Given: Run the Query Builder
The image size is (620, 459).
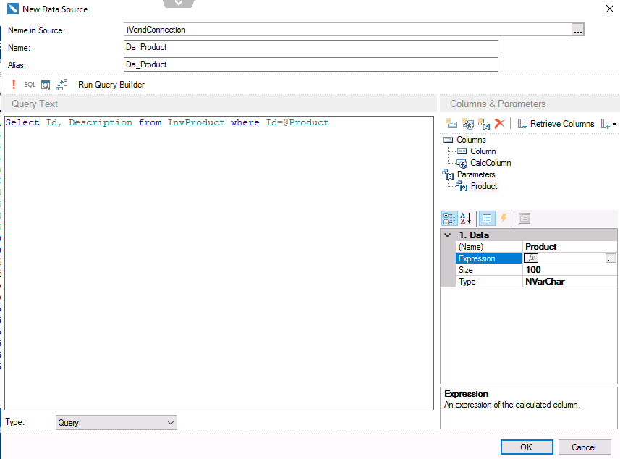Looking at the screenshot, I should [x=111, y=85].
